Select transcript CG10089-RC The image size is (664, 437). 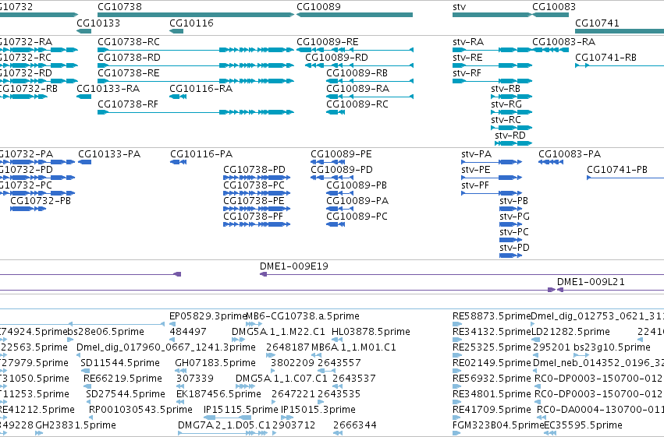pyautogui.click(x=336, y=112)
